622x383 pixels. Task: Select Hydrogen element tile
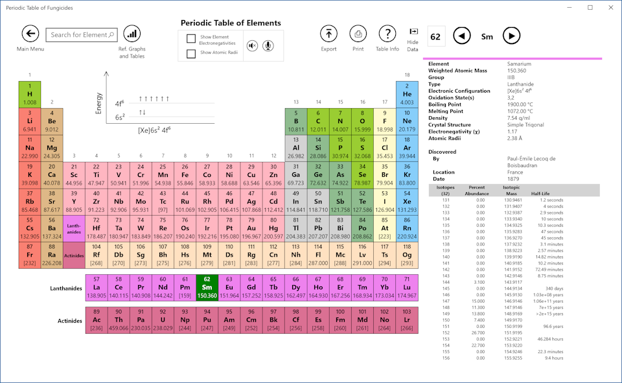[30, 94]
